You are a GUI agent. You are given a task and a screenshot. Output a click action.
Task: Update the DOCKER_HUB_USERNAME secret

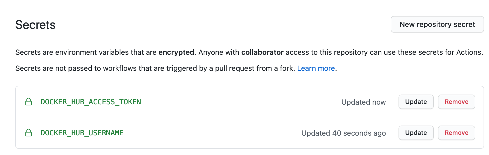click(416, 133)
